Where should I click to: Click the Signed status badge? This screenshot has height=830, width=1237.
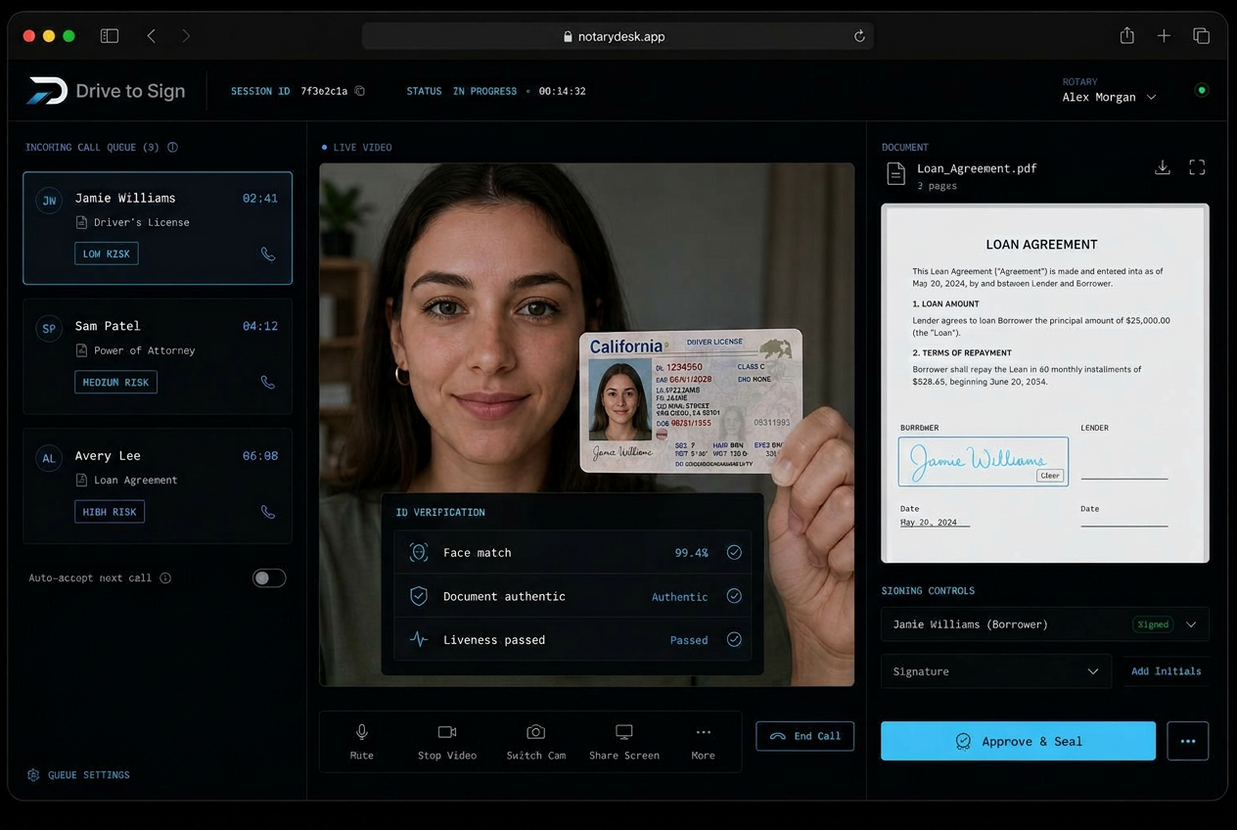click(x=1153, y=624)
